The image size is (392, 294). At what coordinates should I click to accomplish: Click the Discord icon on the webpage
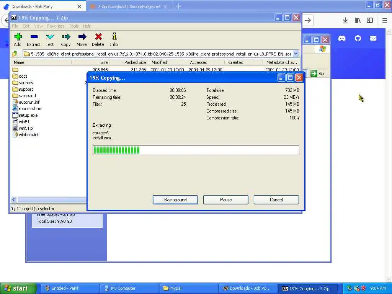tap(342, 38)
